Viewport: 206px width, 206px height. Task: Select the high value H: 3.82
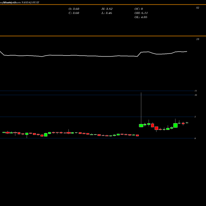coord(107,9)
